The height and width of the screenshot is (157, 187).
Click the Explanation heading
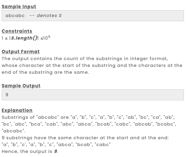[x=17, y=110]
